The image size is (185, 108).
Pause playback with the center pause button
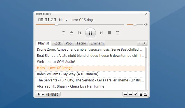91,33
